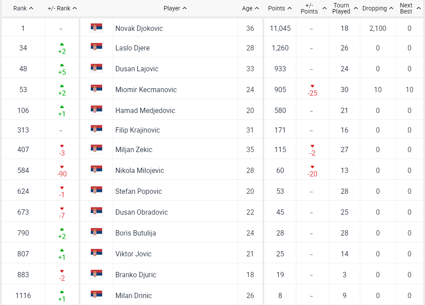Click the red points-change arrow for Miljan Zekic

click(x=312, y=146)
